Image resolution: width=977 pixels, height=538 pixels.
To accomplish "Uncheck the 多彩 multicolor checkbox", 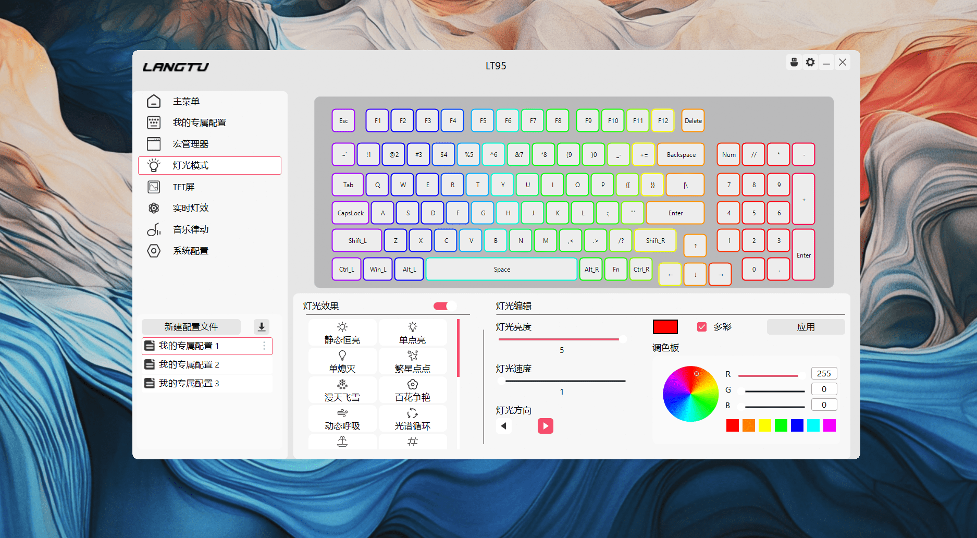I will pos(702,327).
